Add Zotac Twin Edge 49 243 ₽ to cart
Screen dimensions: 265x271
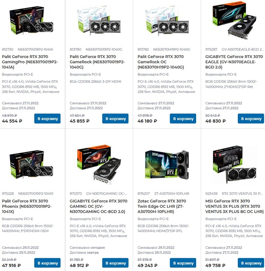pyautogui.click(x=183, y=263)
